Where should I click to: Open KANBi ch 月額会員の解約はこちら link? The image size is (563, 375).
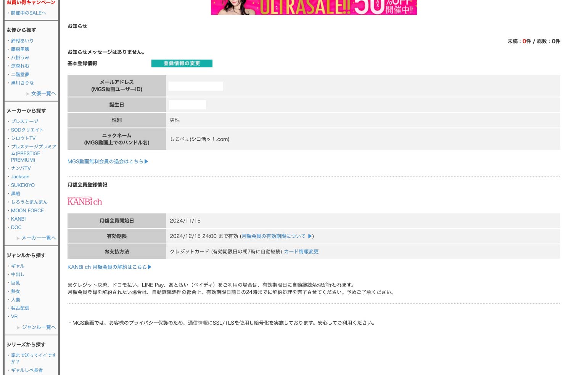[109, 267]
